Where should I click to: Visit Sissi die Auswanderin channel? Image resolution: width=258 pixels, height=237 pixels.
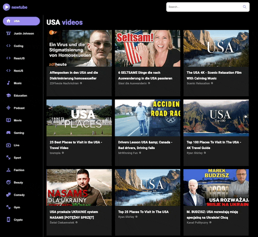click(132, 83)
